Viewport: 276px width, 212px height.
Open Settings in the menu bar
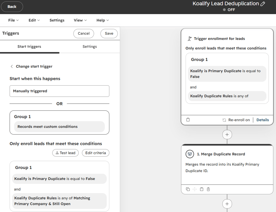click(57, 20)
